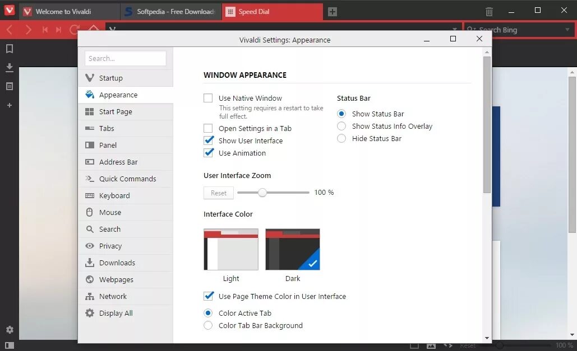The width and height of the screenshot is (577, 351).
Task: Open the search engine dropdown arrow
Action: [567, 30]
